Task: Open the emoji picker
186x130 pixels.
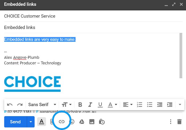Action: coord(72,121)
